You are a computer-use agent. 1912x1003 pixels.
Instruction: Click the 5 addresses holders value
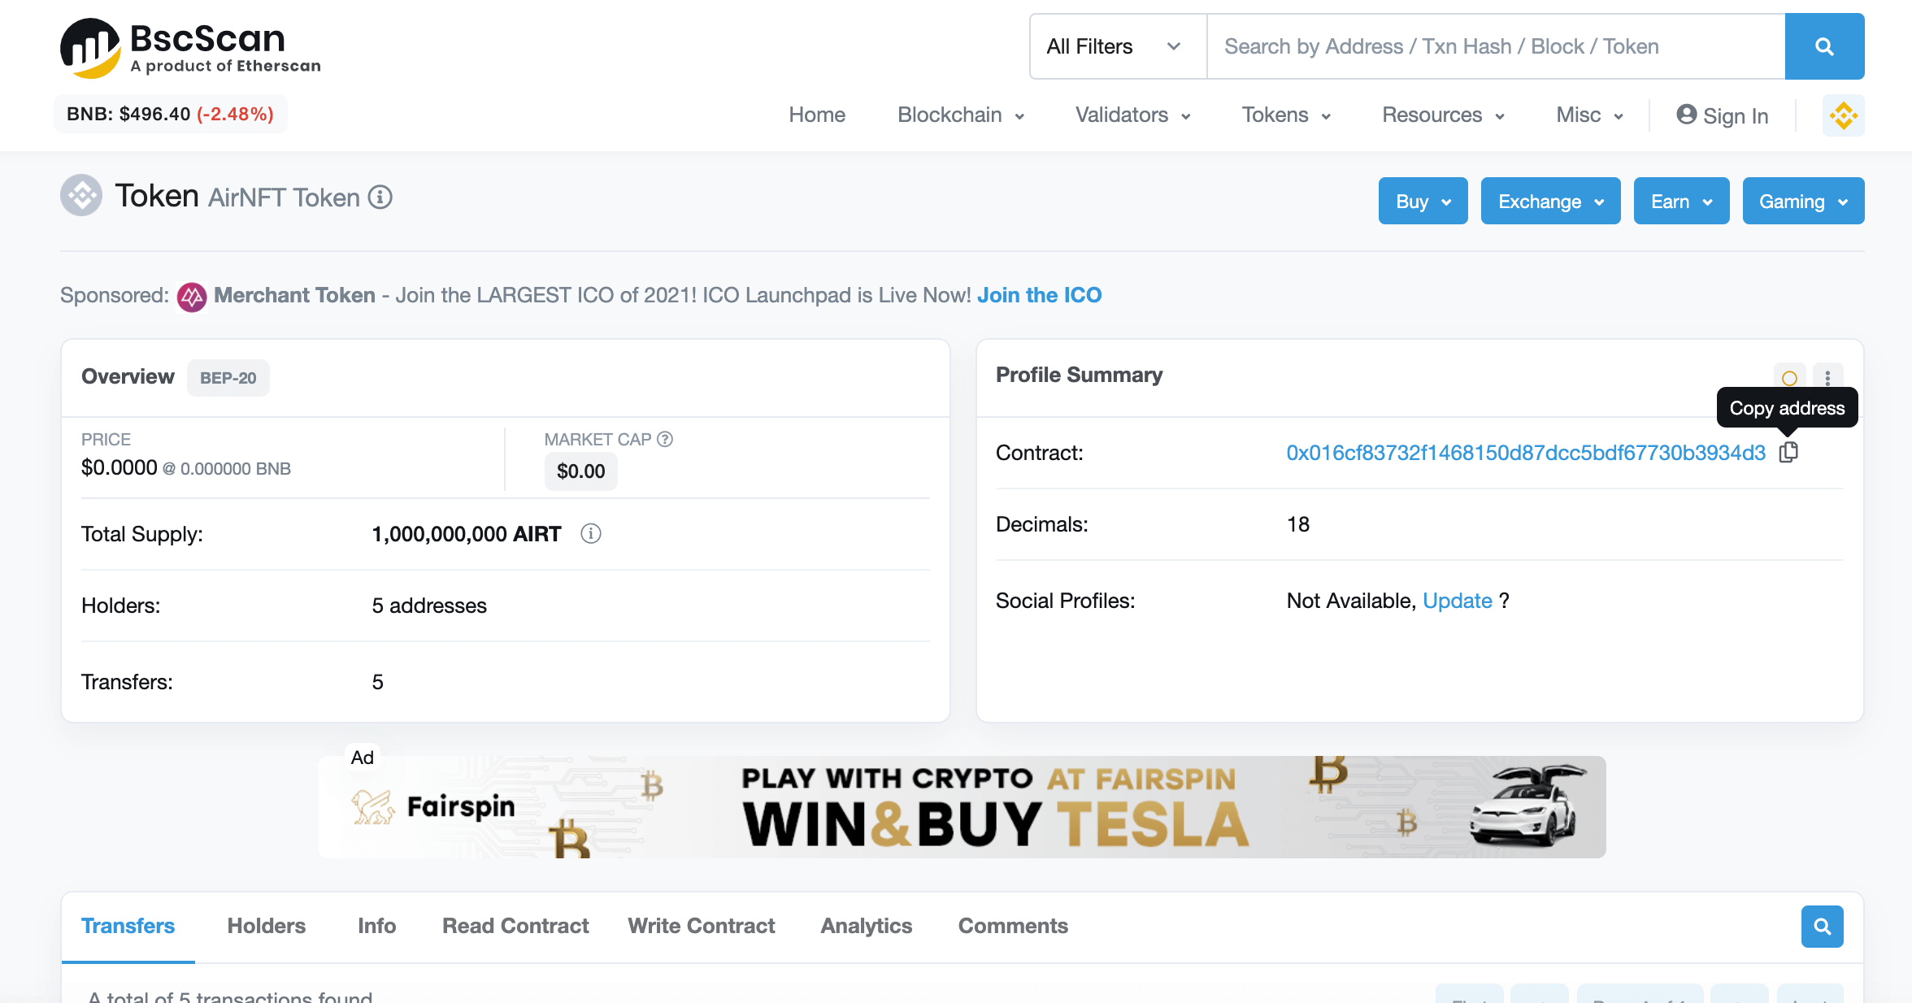429,606
